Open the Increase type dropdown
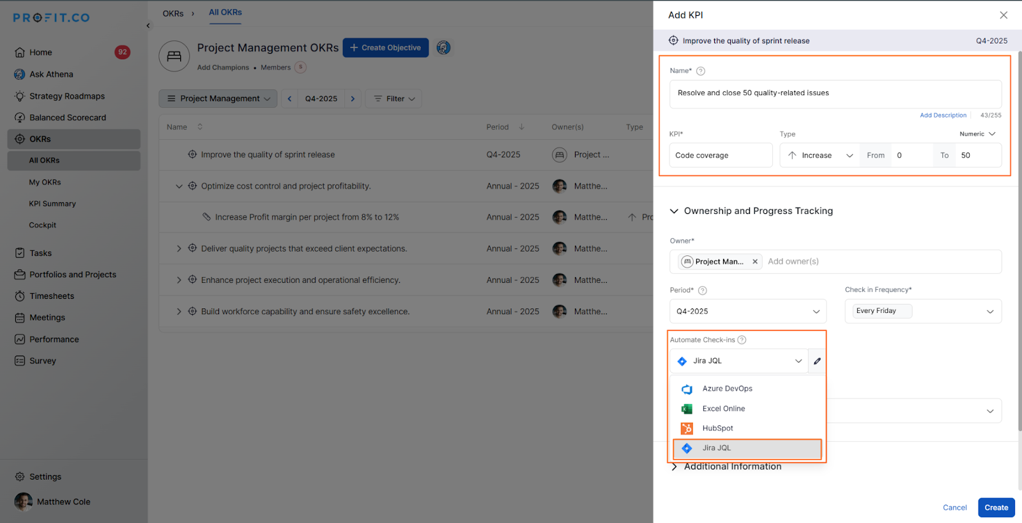 click(x=820, y=155)
